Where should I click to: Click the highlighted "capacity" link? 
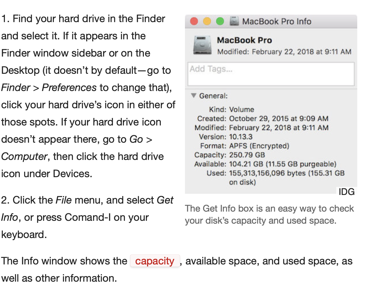tap(155, 261)
